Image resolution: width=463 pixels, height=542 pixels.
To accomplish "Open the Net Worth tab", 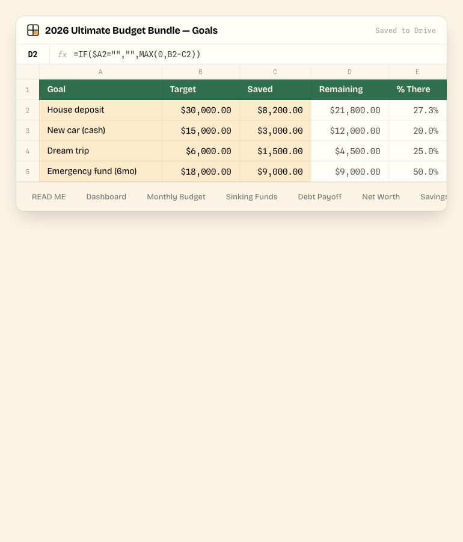I will pyautogui.click(x=381, y=197).
